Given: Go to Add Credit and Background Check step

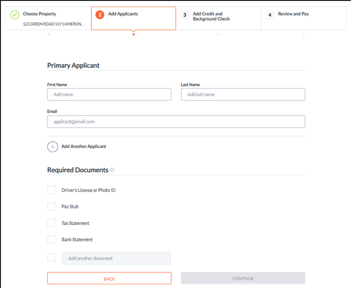Looking at the screenshot, I should pos(218,18).
